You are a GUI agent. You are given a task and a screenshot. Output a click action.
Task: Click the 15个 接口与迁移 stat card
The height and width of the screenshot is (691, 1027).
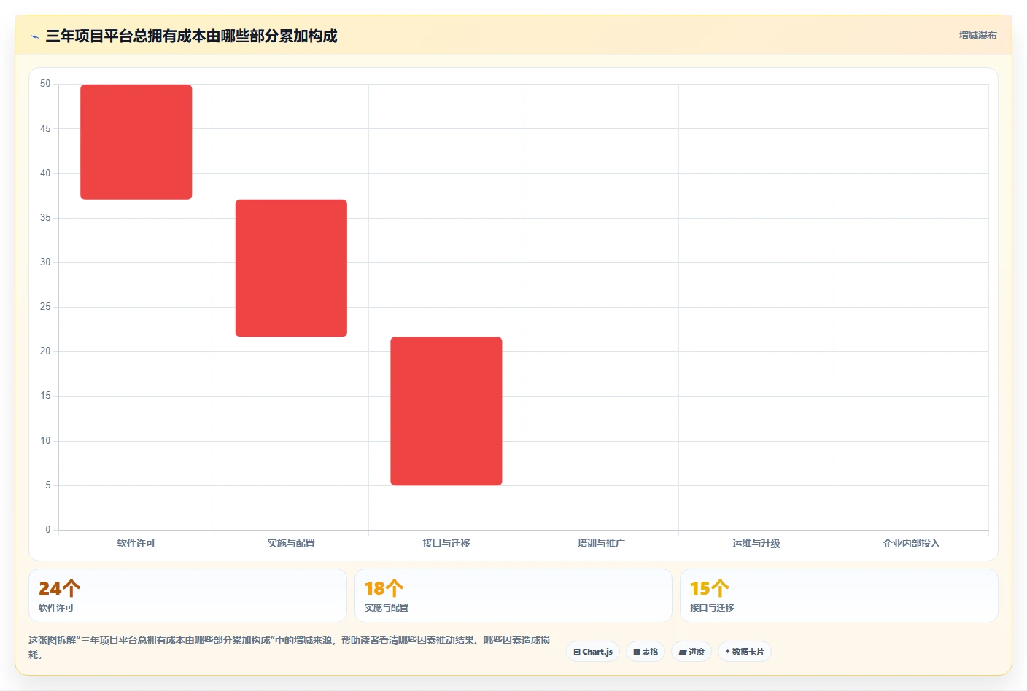(839, 596)
